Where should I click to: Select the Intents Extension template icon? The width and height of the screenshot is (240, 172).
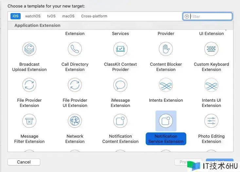pos(166,85)
